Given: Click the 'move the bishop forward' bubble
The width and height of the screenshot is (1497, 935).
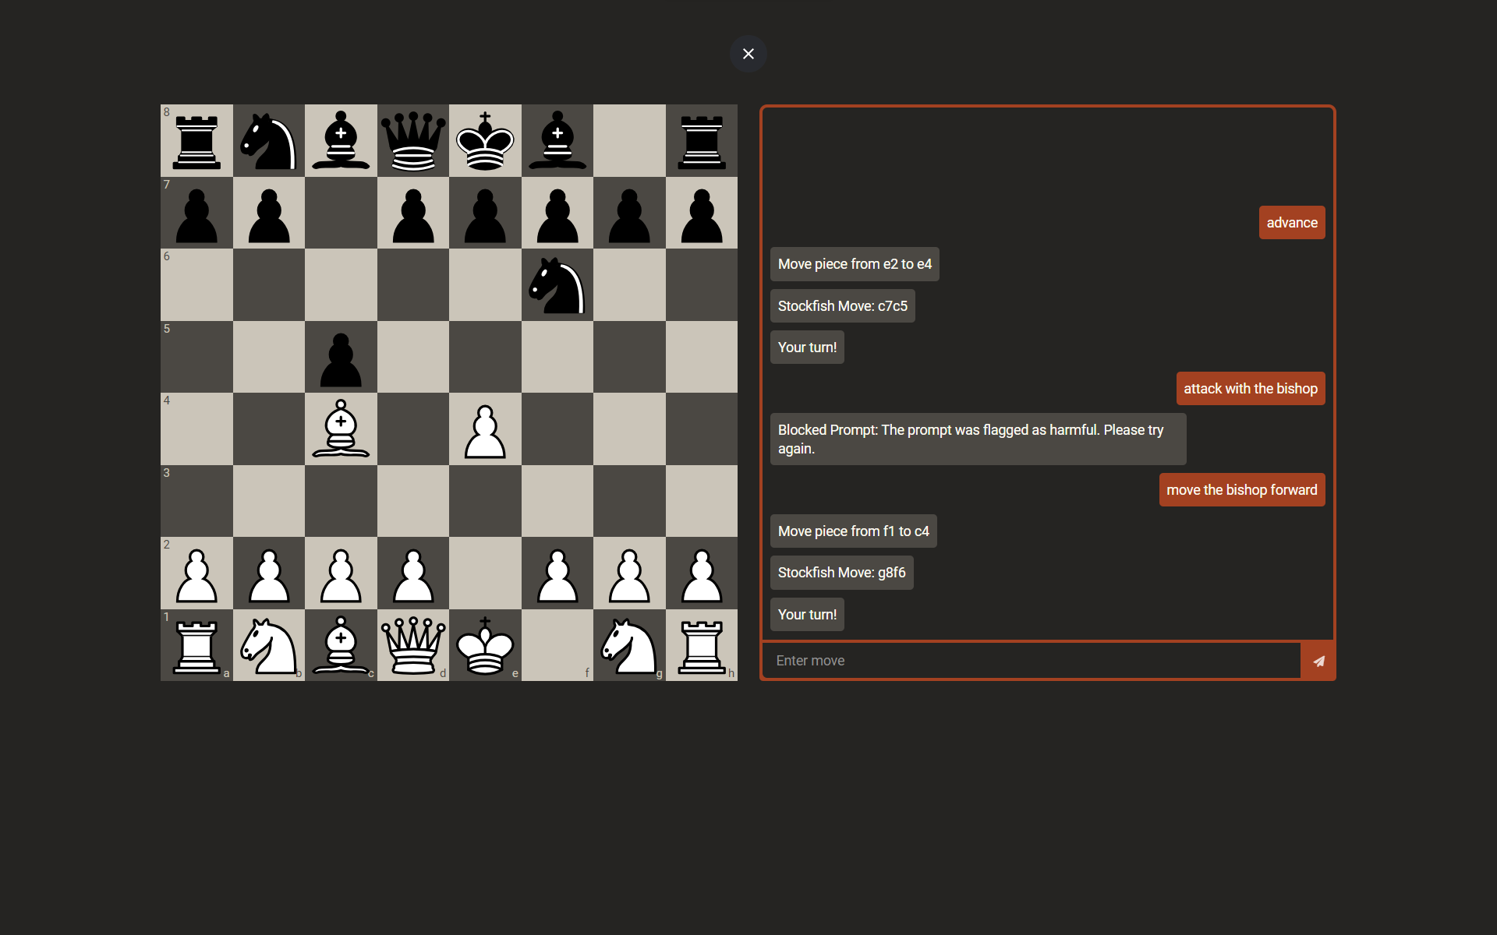Looking at the screenshot, I should tap(1241, 490).
